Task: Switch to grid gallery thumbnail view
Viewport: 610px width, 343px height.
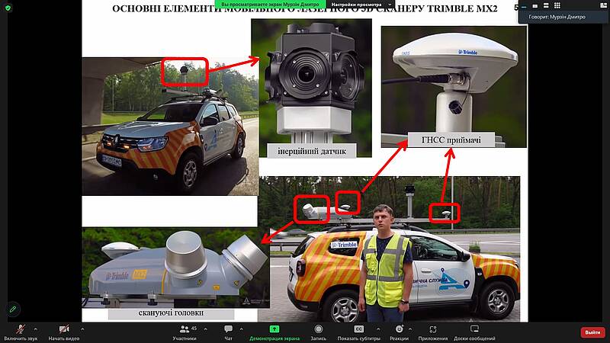Action: pos(557,5)
